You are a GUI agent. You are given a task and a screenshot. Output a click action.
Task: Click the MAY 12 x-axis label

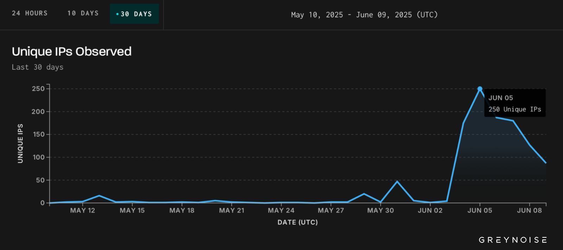pos(83,211)
